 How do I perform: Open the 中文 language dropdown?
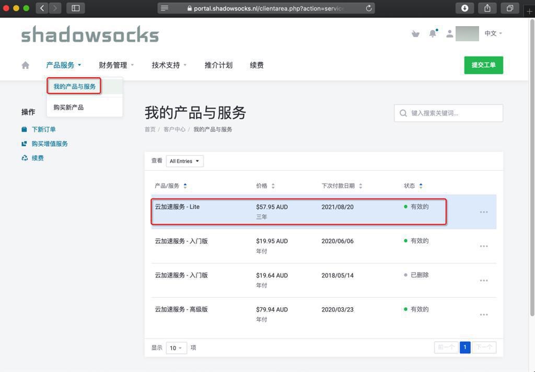pyautogui.click(x=493, y=33)
